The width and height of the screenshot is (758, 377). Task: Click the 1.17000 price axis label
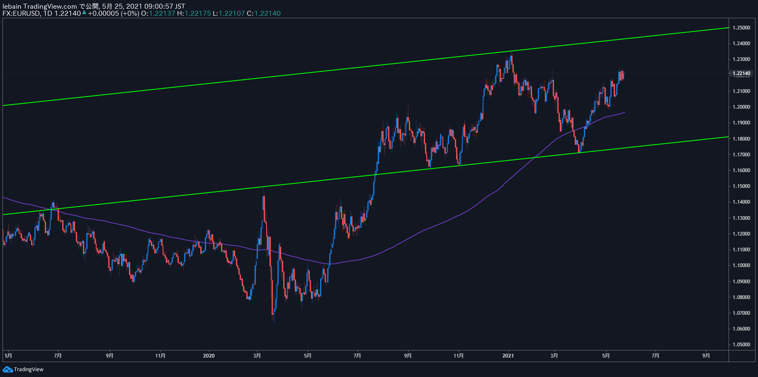tap(741, 155)
